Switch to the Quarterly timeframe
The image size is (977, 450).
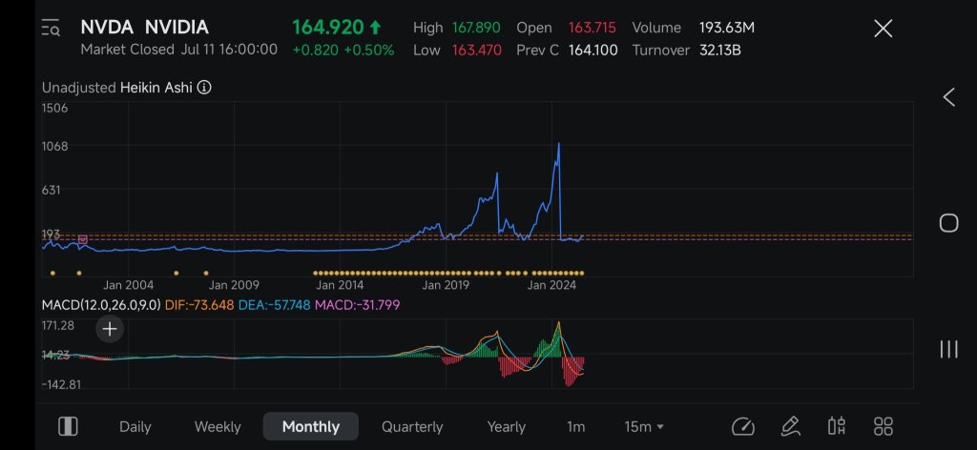(x=412, y=427)
